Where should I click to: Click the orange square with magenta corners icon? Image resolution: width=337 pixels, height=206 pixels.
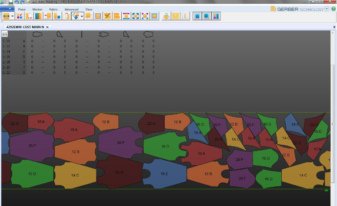pyautogui.click(x=145, y=16)
